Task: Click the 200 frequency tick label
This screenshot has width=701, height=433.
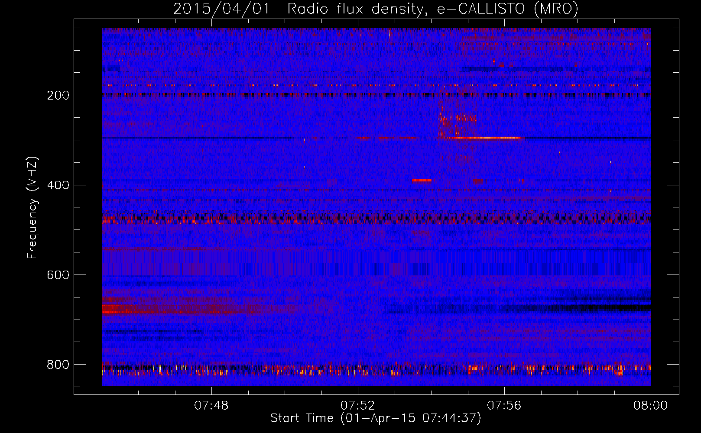Action: click(58, 95)
